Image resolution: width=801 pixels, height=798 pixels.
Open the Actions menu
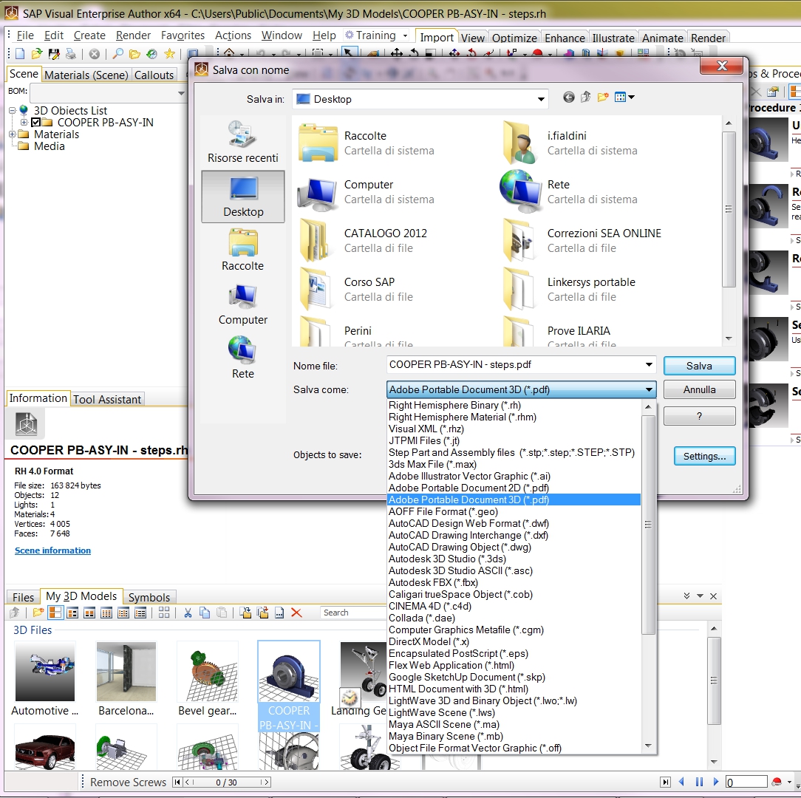tap(233, 35)
